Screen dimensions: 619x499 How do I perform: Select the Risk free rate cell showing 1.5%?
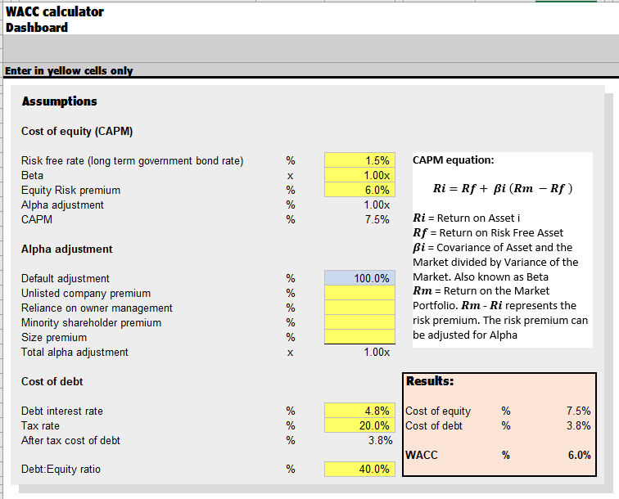tap(359, 160)
